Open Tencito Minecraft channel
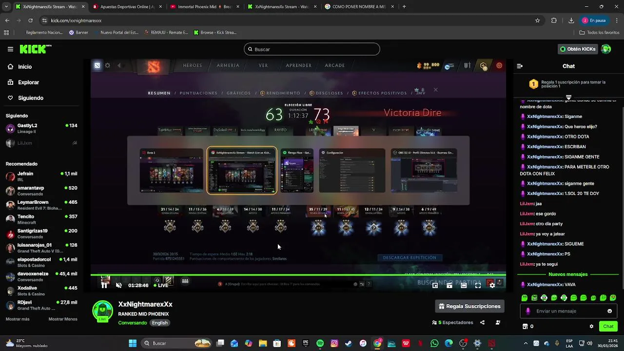This screenshot has width=624, height=351. click(42, 219)
